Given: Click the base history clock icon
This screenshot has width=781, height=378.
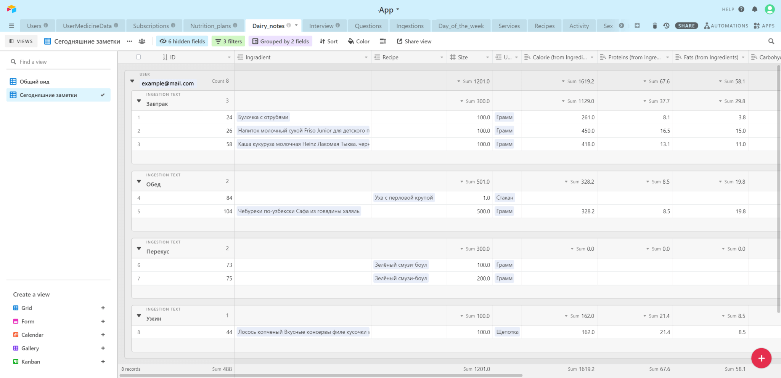Looking at the screenshot, I should 666,26.
